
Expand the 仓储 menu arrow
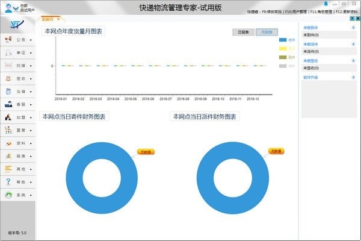(x=31, y=92)
